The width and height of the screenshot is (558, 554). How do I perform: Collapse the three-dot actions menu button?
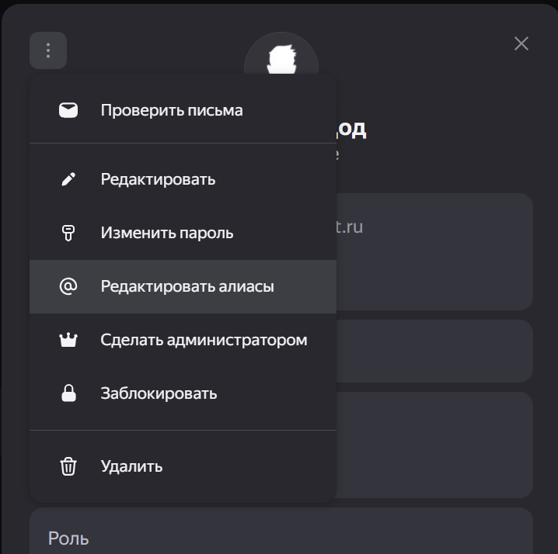[x=48, y=50]
